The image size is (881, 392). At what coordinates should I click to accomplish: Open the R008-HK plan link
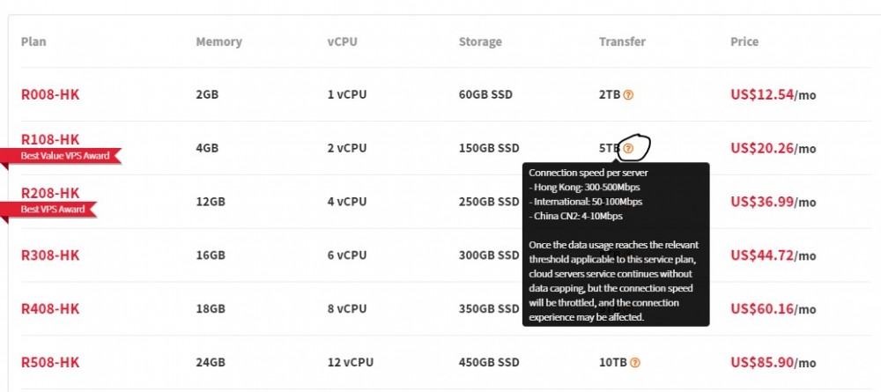tap(50, 94)
